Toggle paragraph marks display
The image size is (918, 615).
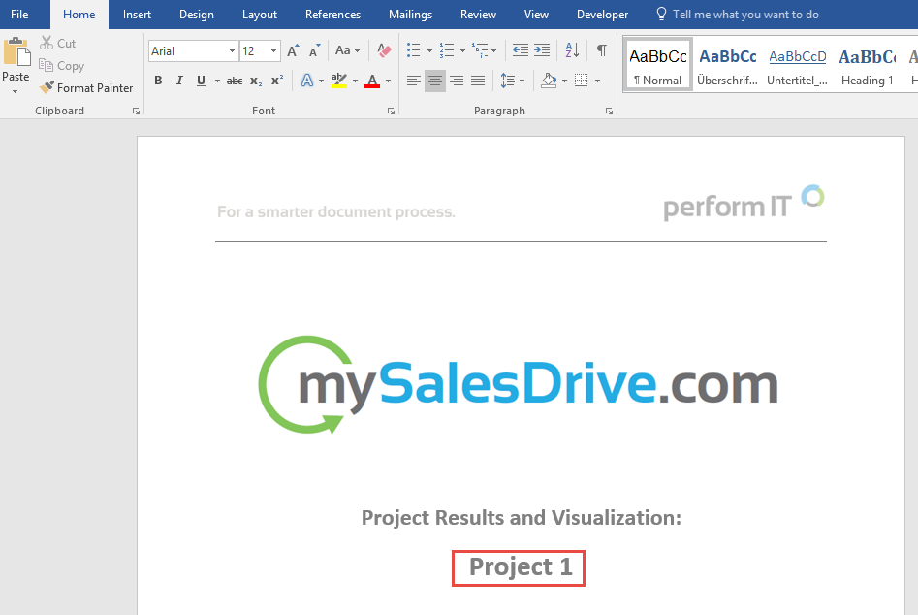[x=601, y=50]
